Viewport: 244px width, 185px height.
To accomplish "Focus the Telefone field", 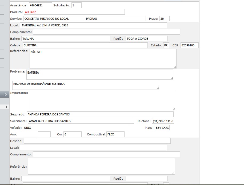I will tap(163, 121).
